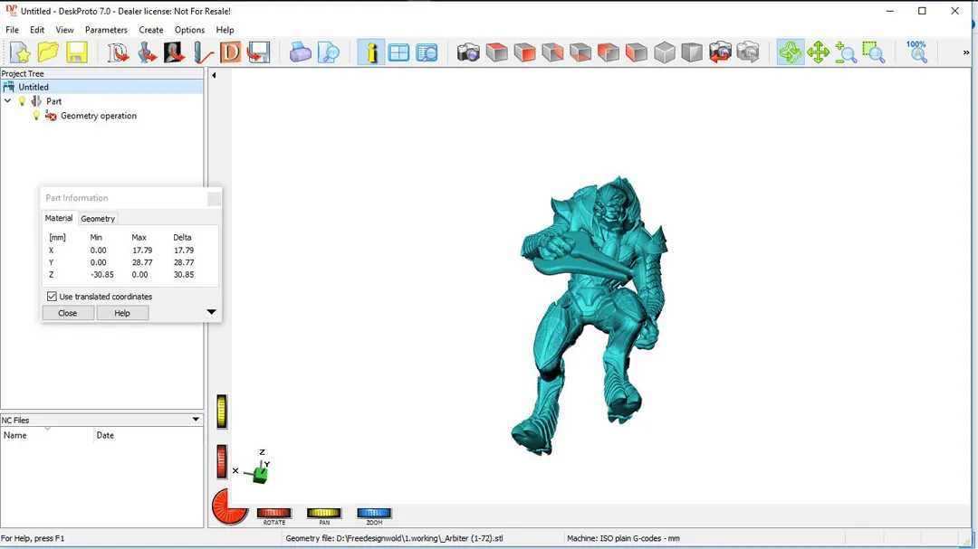Open the Edit menu

(x=37, y=30)
